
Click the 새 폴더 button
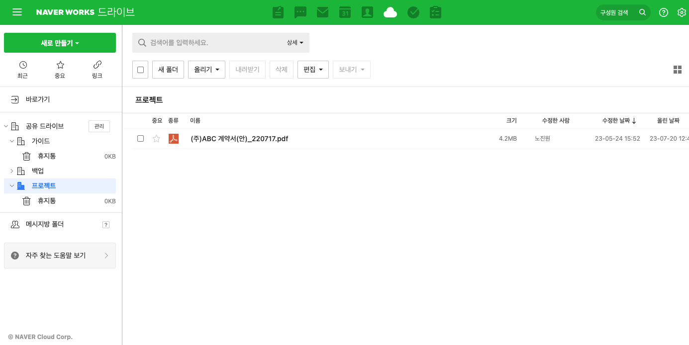pyautogui.click(x=168, y=70)
